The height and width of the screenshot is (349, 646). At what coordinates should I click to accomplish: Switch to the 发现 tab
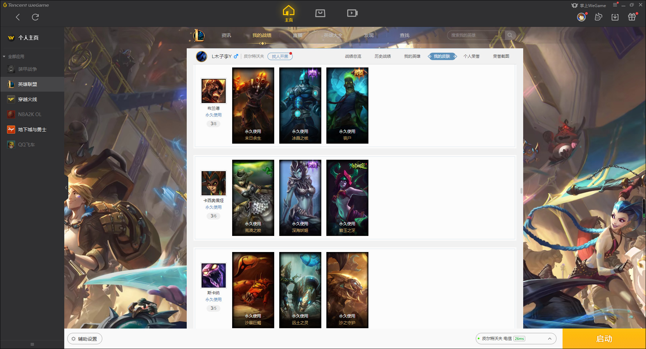coord(369,35)
